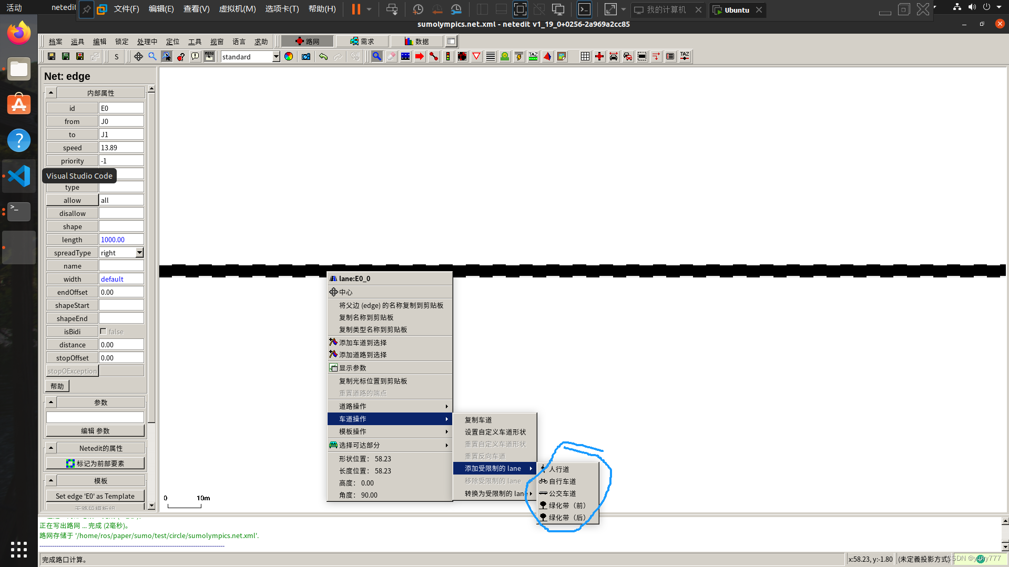This screenshot has height=567, width=1009.
Task: Take a screenshot with the camera icon
Action: point(306,57)
